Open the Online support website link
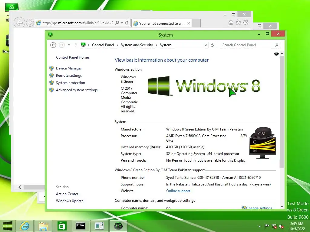 point(178,191)
